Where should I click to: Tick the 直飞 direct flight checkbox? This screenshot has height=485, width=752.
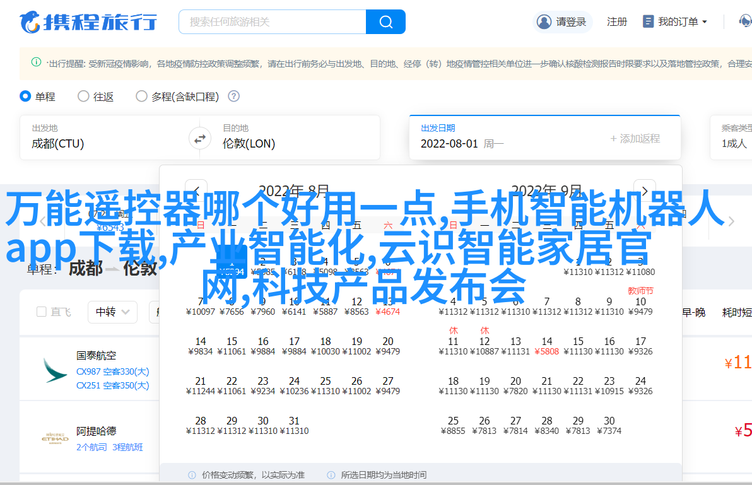tap(42, 312)
